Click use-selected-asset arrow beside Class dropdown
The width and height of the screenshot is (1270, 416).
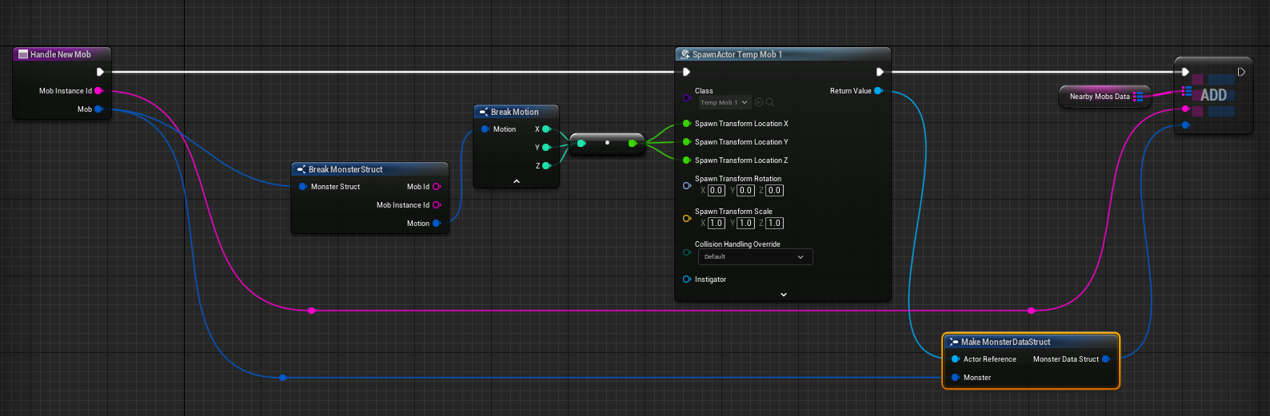pyautogui.click(x=759, y=102)
